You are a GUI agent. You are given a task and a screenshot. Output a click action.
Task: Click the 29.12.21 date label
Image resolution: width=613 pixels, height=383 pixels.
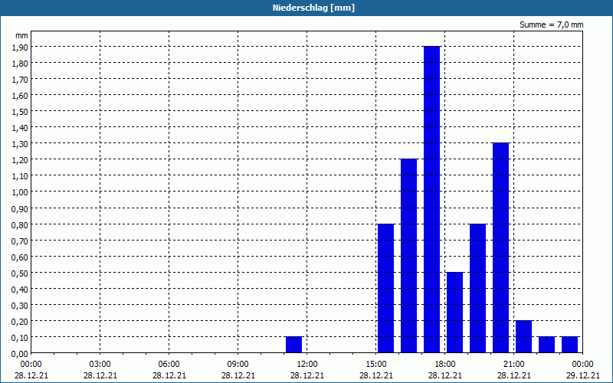[583, 375]
